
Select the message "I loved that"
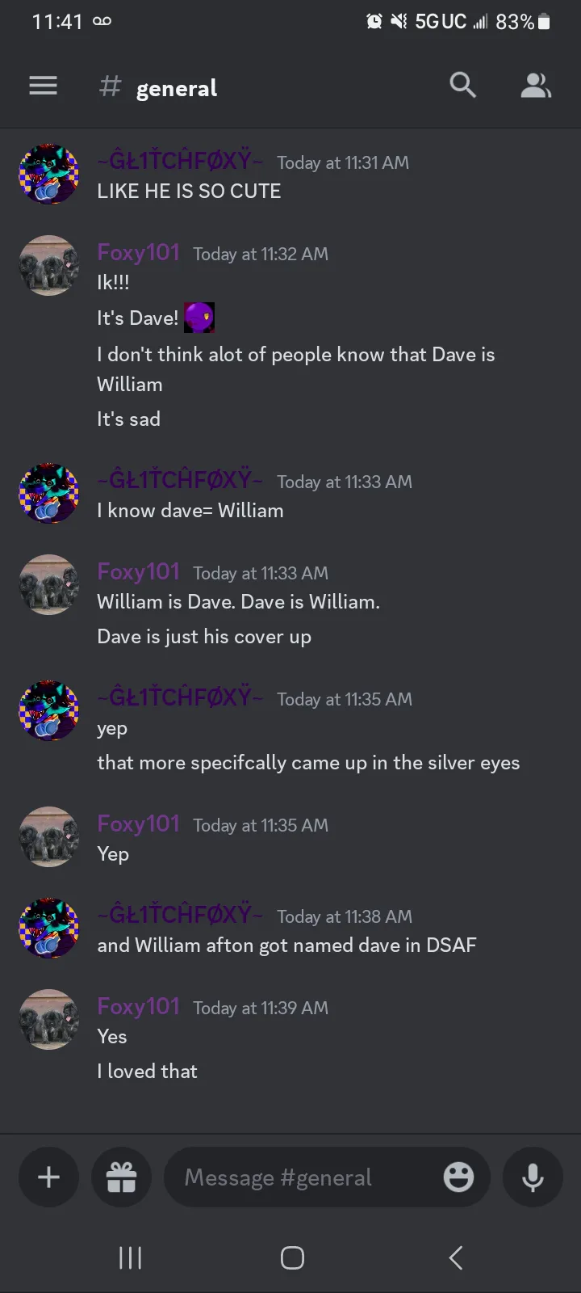(147, 1072)
